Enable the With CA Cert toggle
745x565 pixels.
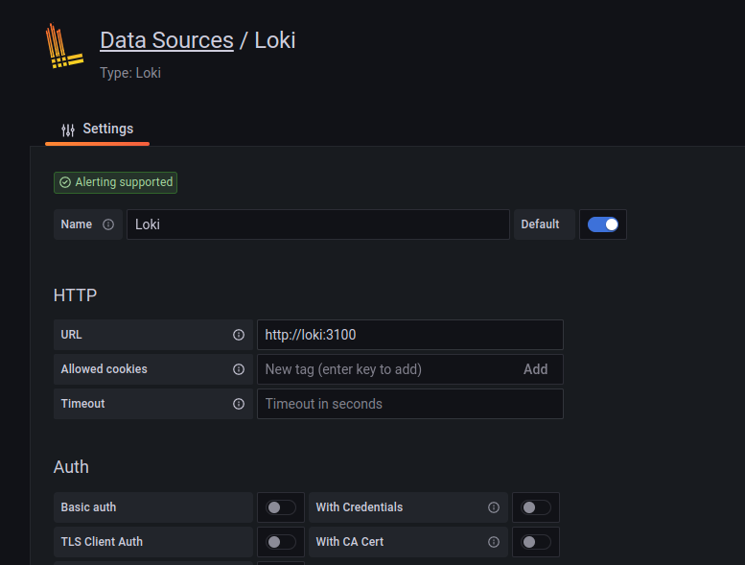(536, 542)
